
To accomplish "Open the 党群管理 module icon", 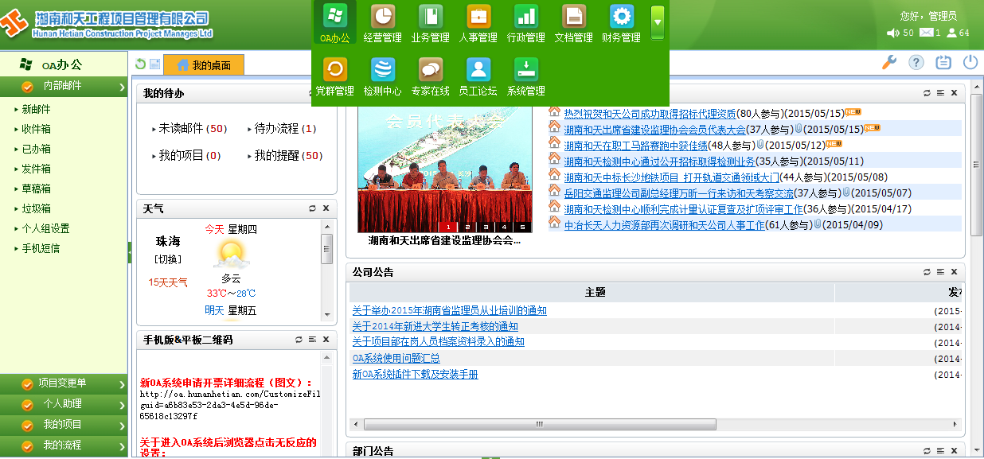I will (x=334, y=70).
